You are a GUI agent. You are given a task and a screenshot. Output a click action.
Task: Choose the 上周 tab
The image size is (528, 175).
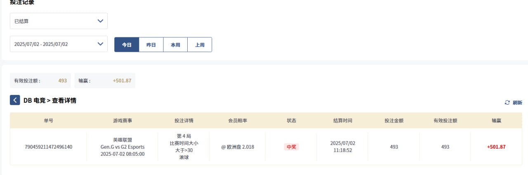tap(200, 45)
